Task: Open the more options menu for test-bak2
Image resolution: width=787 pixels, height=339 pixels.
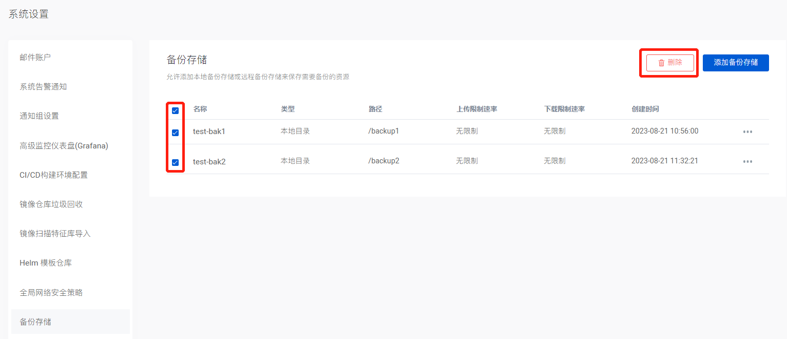Action: [747, 161]
